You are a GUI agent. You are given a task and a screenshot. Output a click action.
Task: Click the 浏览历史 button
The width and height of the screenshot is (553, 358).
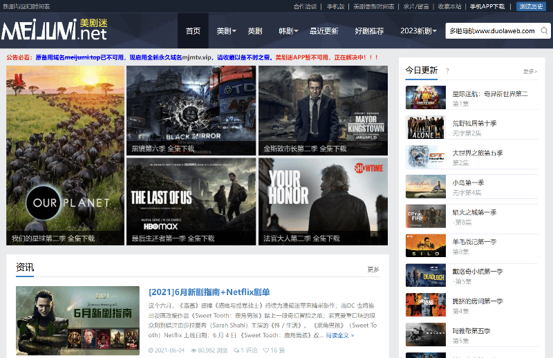pyautogui.click(x=531, y=6)
